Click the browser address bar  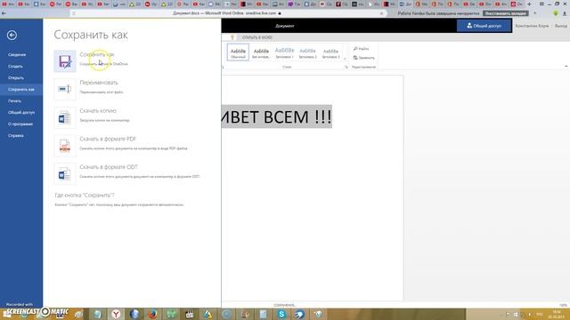pos(227,13)
